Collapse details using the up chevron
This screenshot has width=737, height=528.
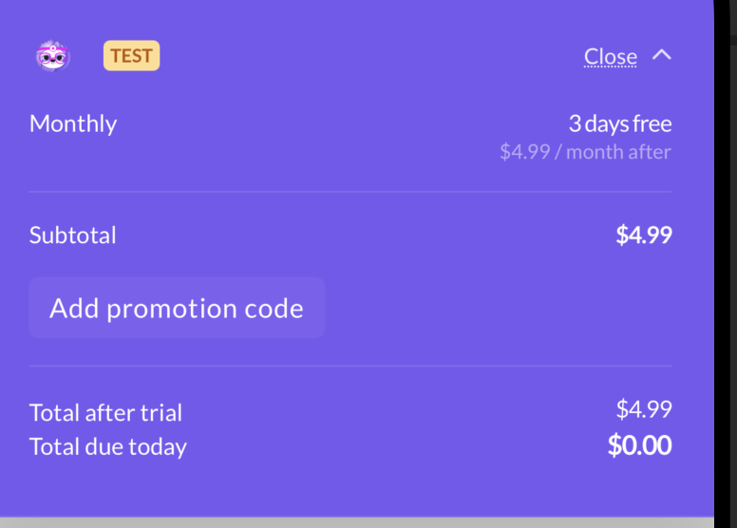pos(661,55)
